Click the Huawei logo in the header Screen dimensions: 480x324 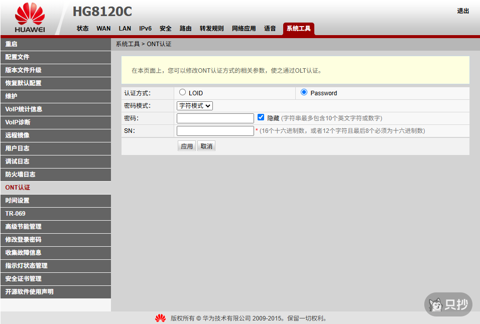pos(30,18)
